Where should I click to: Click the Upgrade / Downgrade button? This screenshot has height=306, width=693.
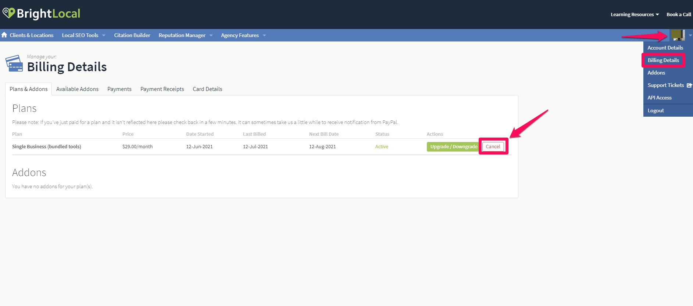[453, 146]
